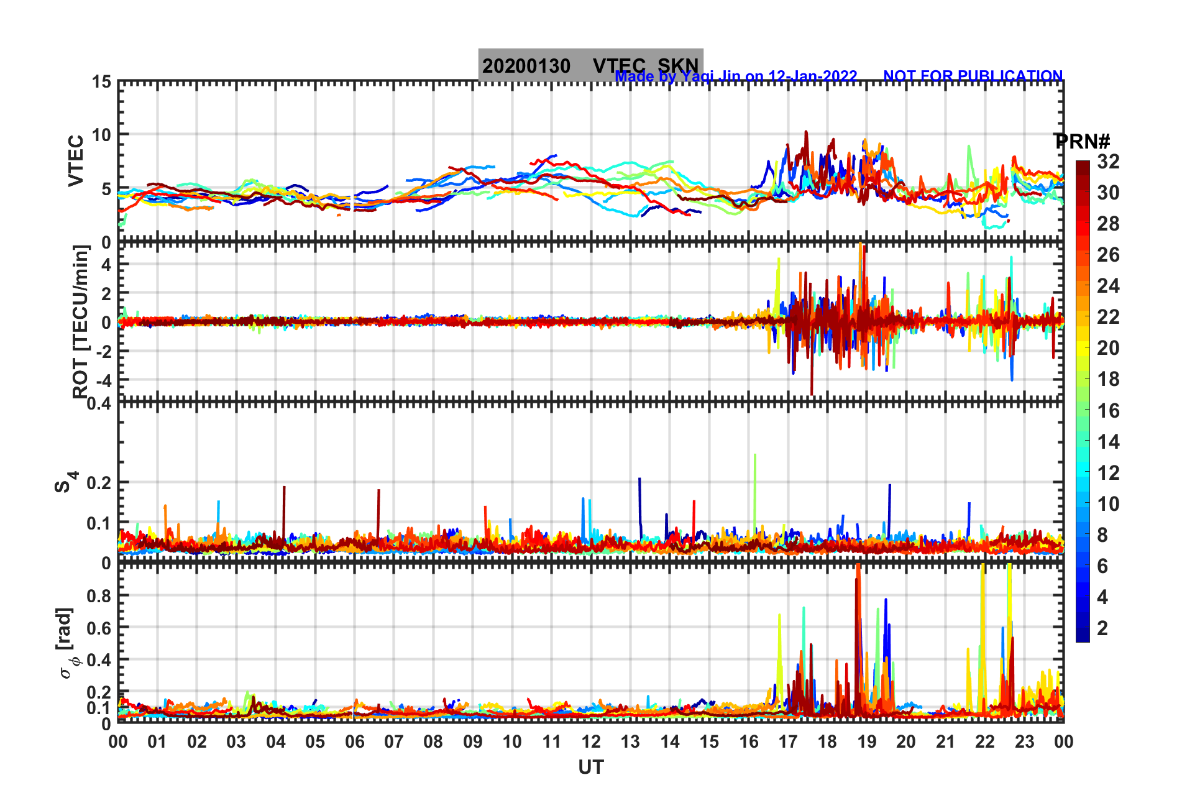The image size is (1182, 803).
Task: Click the plot title '20200130 VTEC SKN'
Action: 590,65
